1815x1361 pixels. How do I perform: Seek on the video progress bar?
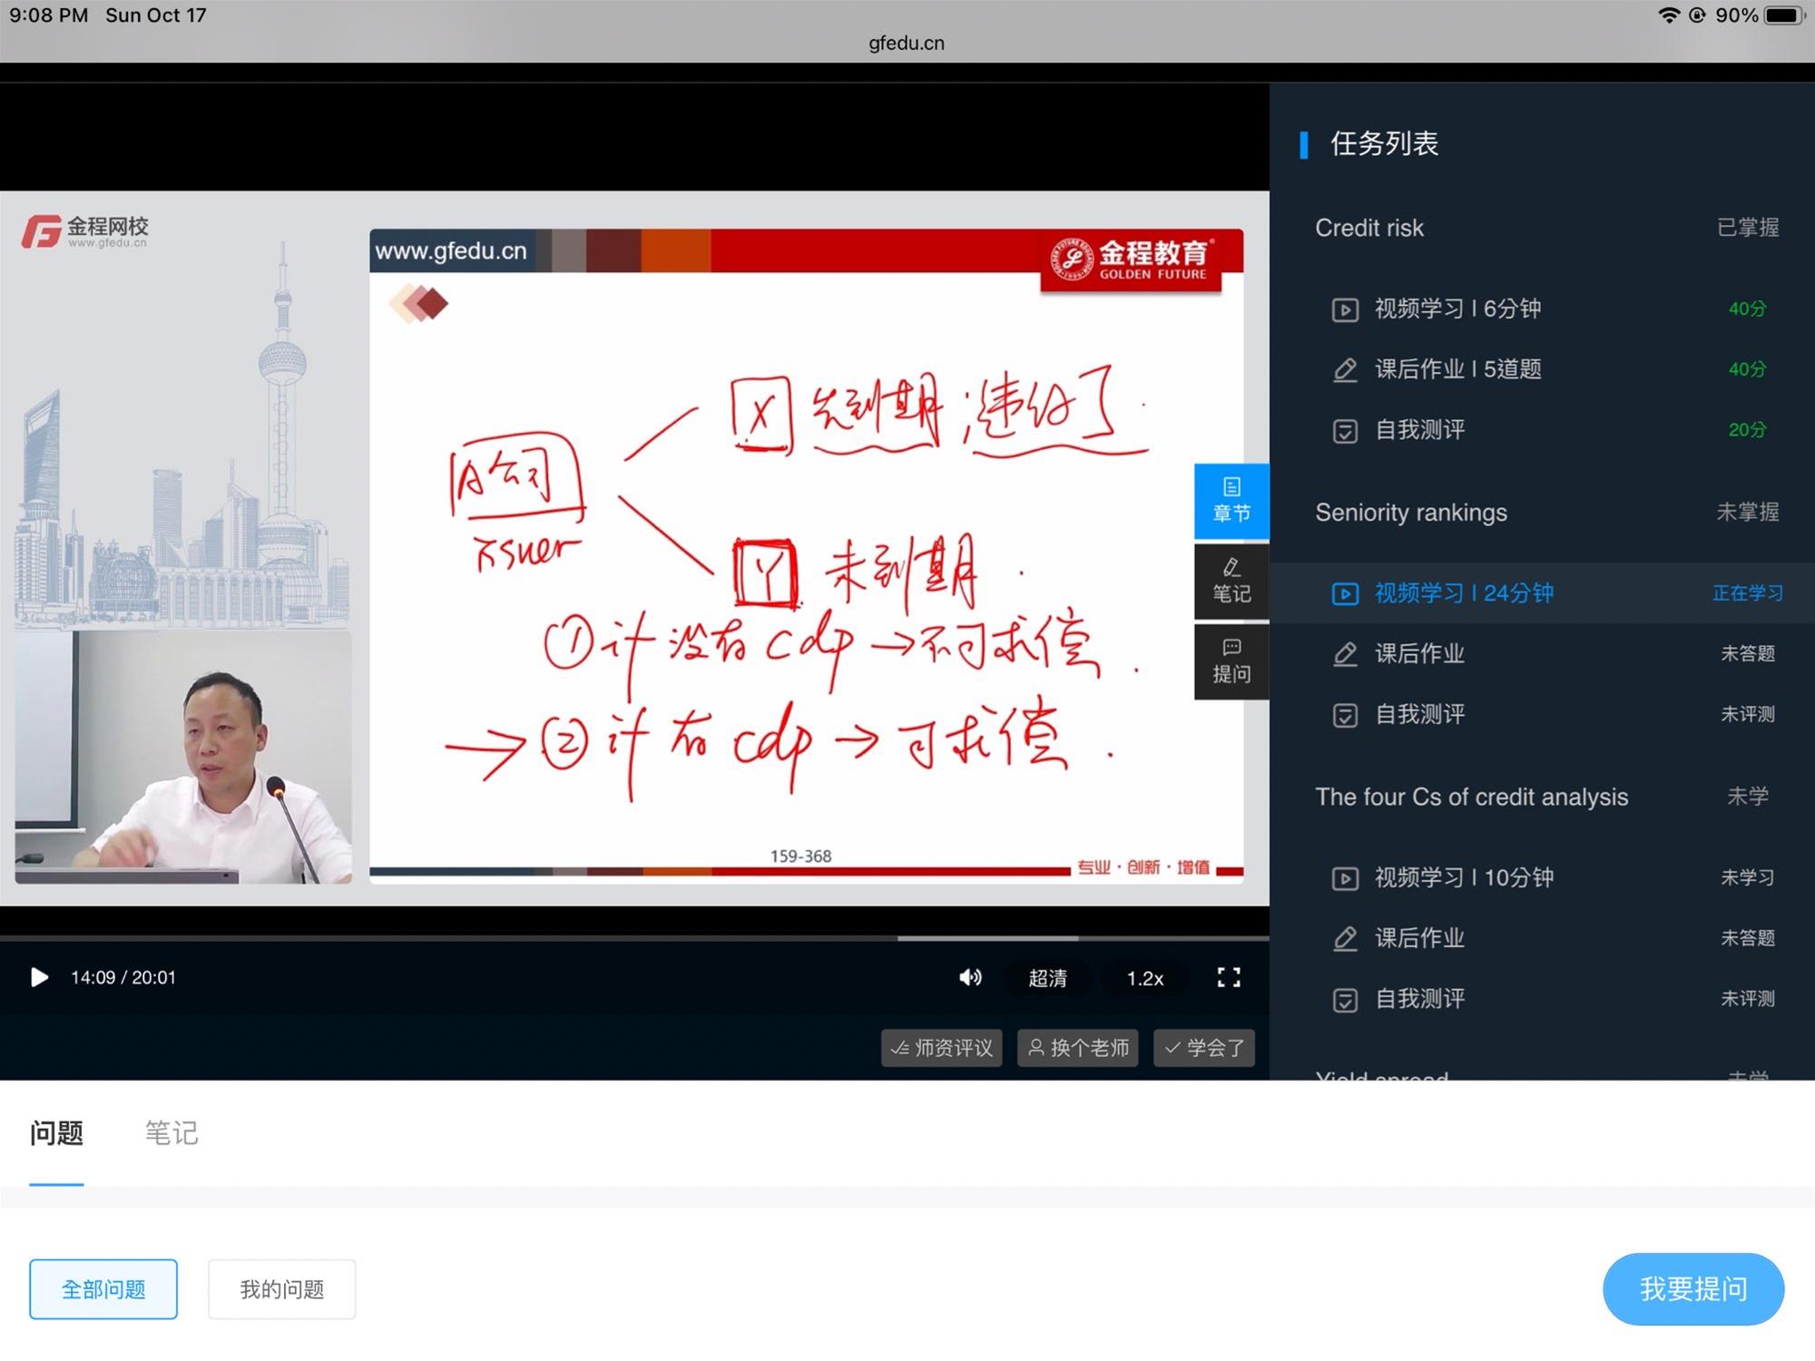(635, 937)
